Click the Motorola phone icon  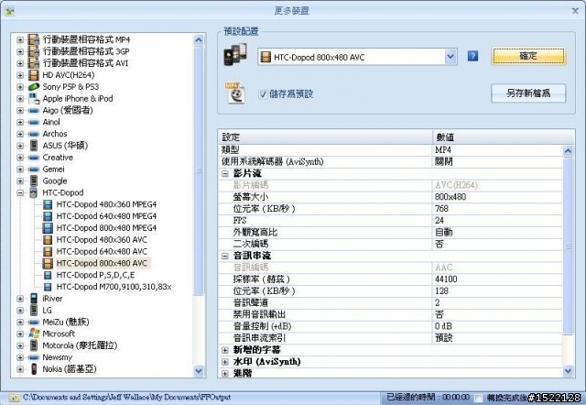[x=34, y=345]
